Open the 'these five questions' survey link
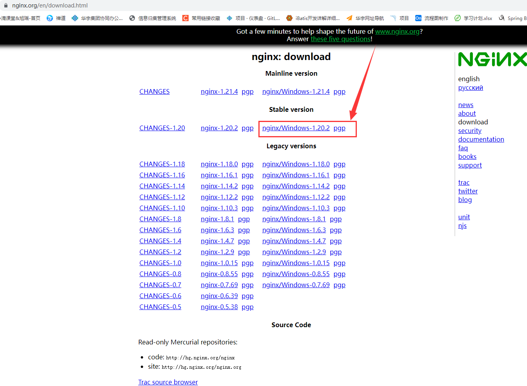527x386 pixels. click(x=341, y=39)
